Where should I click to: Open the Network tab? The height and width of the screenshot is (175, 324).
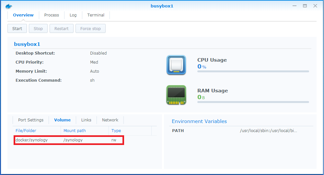point(110,120)
